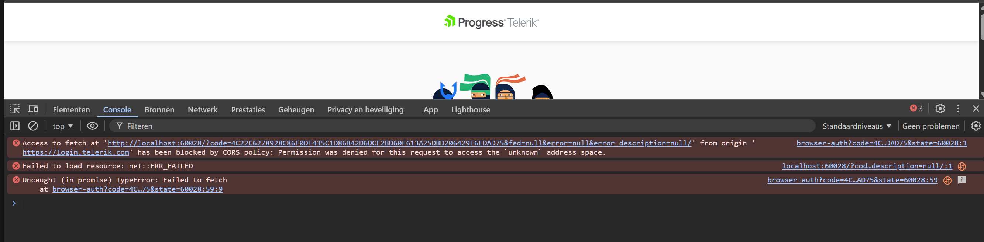The height and width of the screenshot is (242, 984).
Task: Open the browser-auth stack trace link at 59:9
Action: pyautogui.click(x=137, y=189)
